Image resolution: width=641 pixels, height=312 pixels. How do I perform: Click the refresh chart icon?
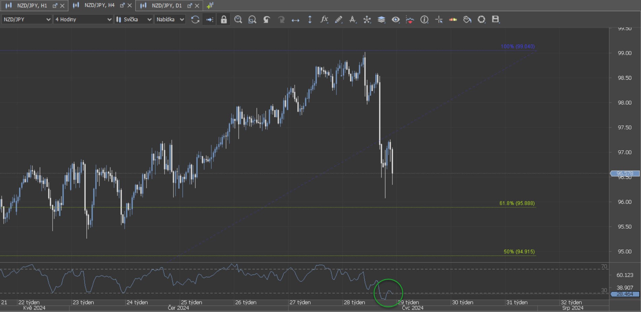click(x=195, y=19)
